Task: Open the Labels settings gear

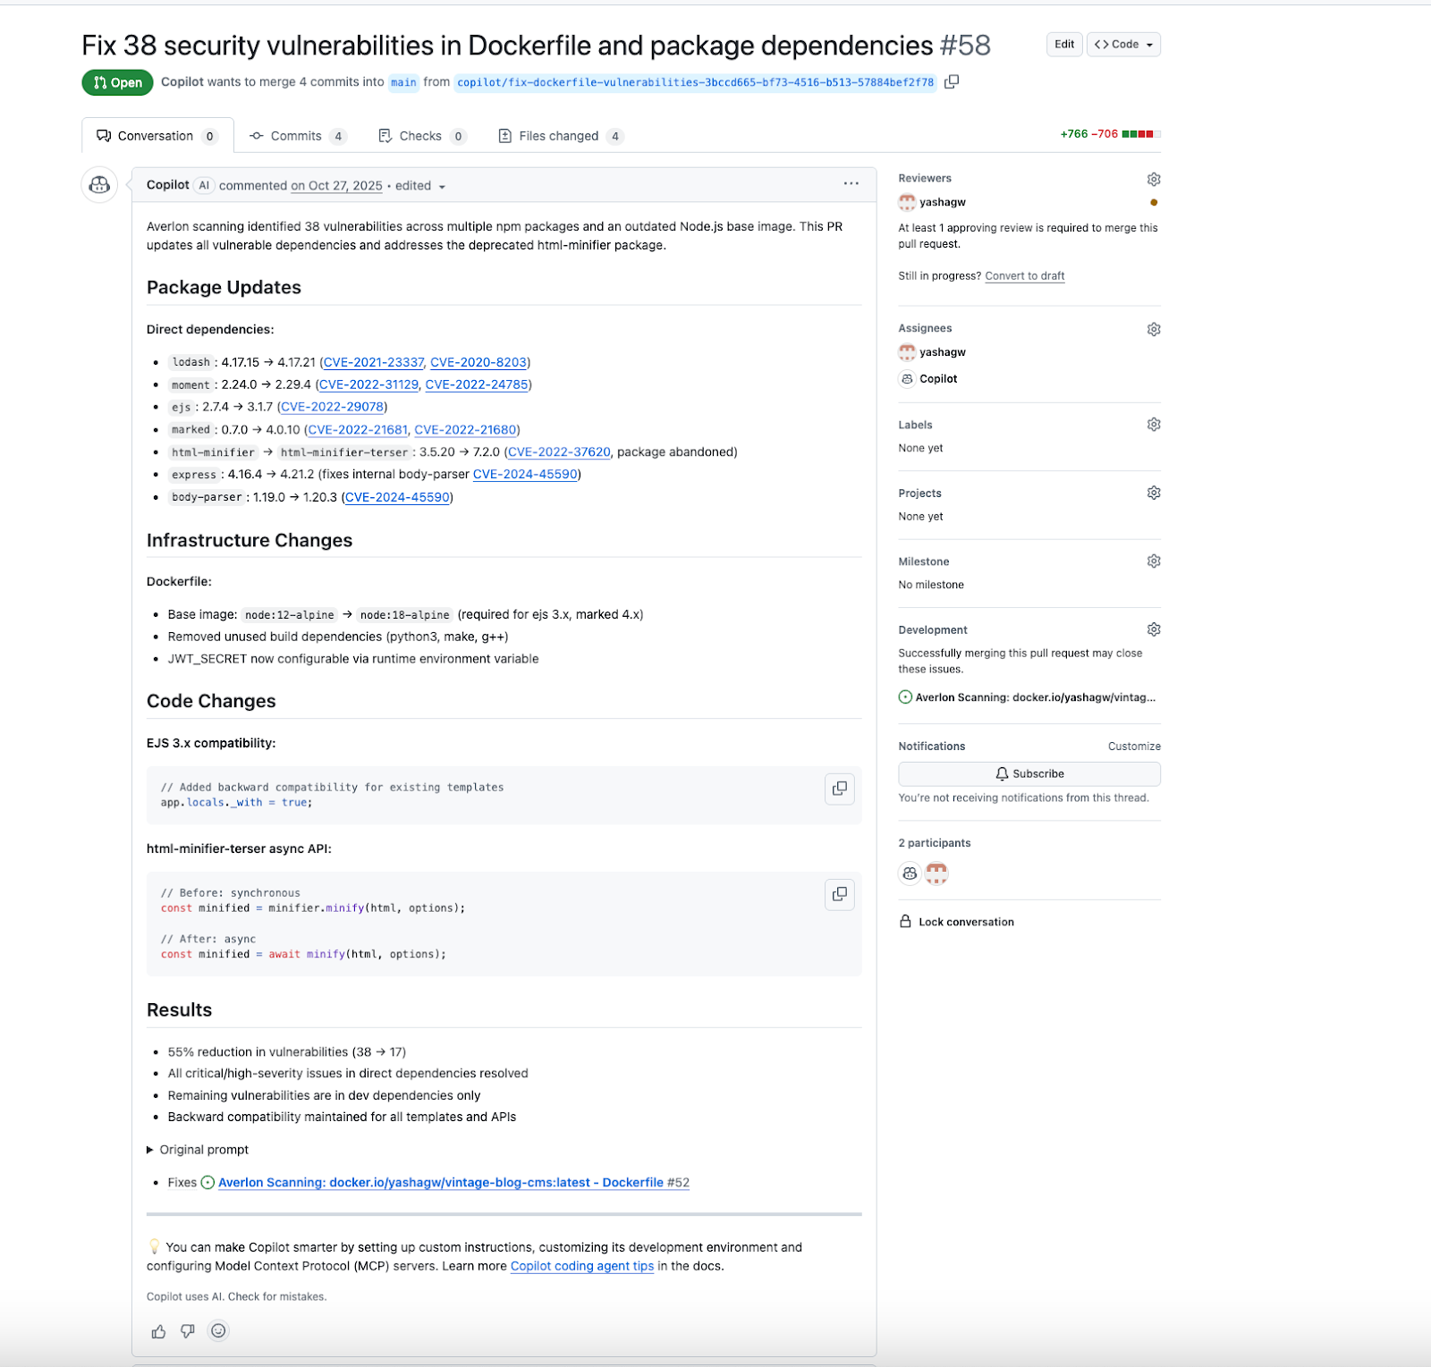Action: pos(1153,424)
